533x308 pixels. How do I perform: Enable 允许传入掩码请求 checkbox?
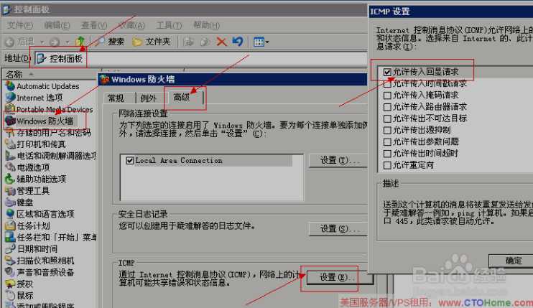point(387,95)
